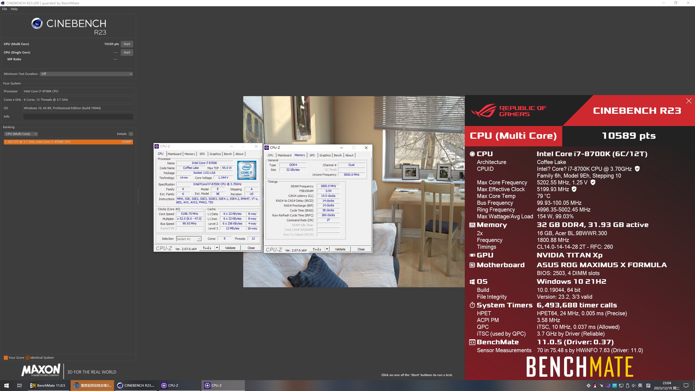Click the network tray icon
Image resolution: width=695 pixels, height=391 pixels.
point(621,386)
